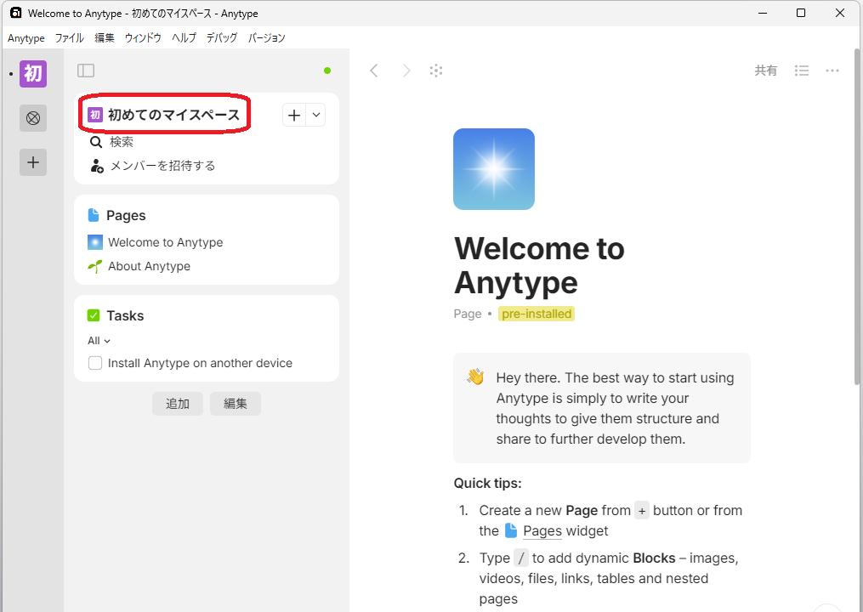The image size is (863, 612).
Task: Select the purple 初 space icon in left rail
Action: 33,74
